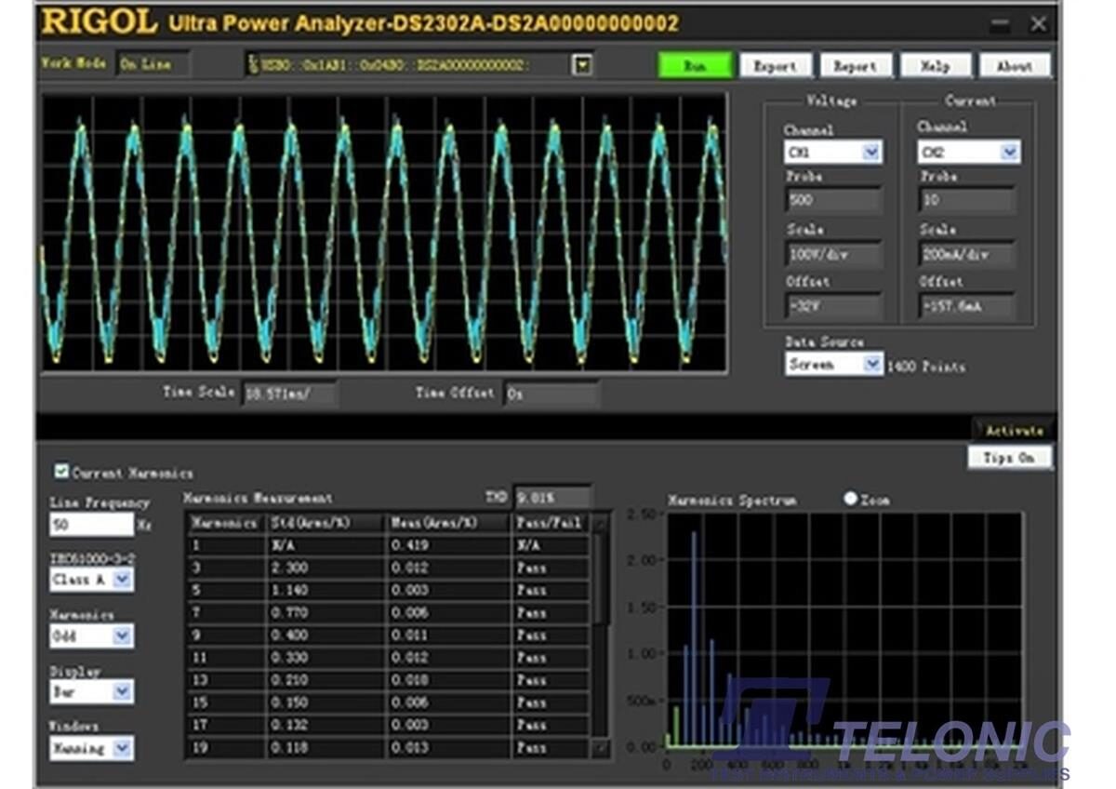Screen dimensions: 1116x789
Task: Click the Voltage Scale 100V/div field
Action: coord(833,254)
